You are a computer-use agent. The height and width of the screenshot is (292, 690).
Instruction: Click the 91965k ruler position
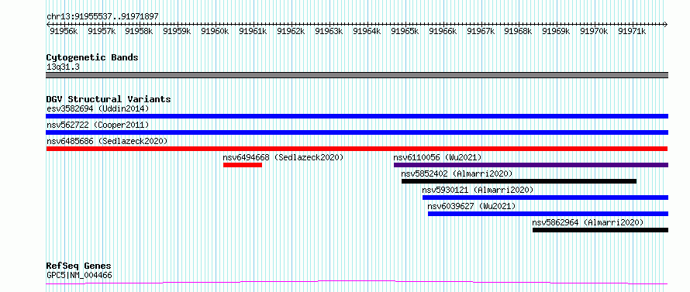pos(405,31)
